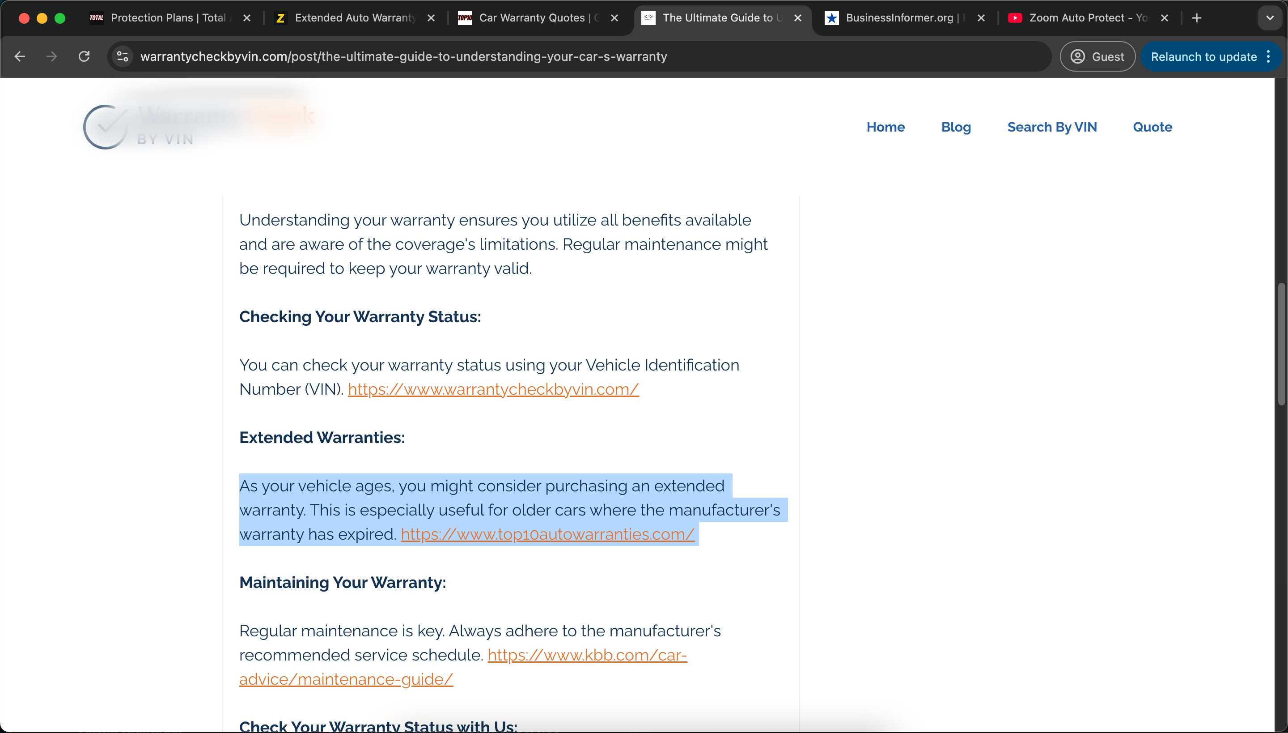The width and height of the screenshot is (1288, 733).
Task: Click the address bar URL field
Action: (579, 56)
